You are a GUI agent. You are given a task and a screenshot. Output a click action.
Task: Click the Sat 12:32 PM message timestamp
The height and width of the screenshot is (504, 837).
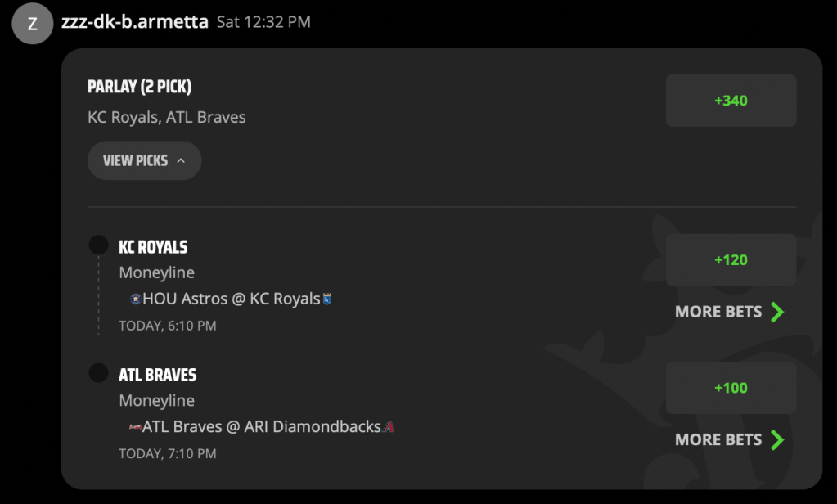point(263,22)
